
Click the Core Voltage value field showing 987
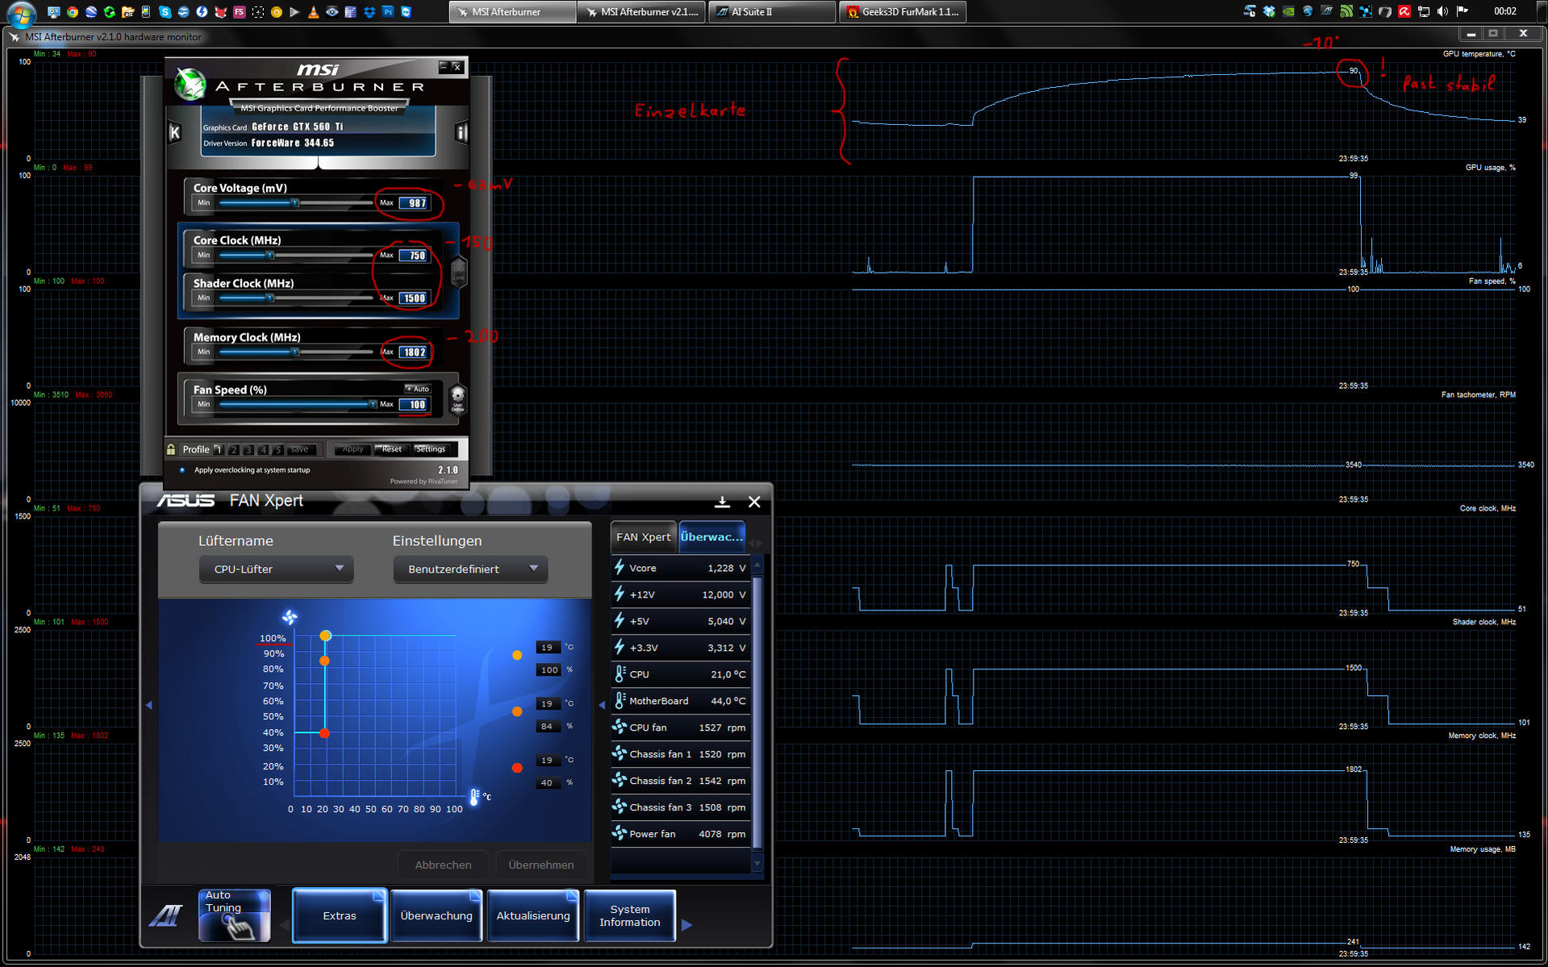(415, 203)
